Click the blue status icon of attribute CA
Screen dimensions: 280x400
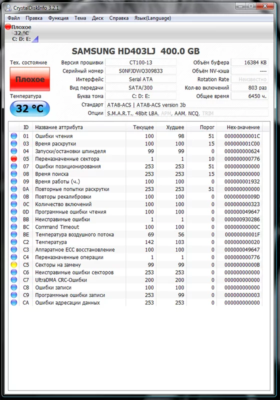14,302
